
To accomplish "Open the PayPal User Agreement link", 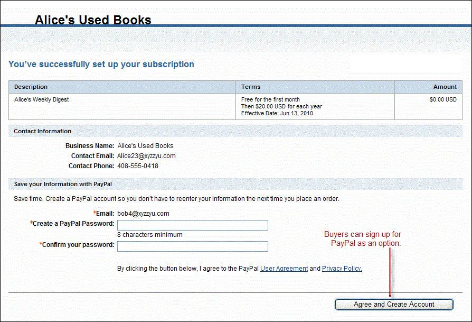I will [x=284, y=269].
